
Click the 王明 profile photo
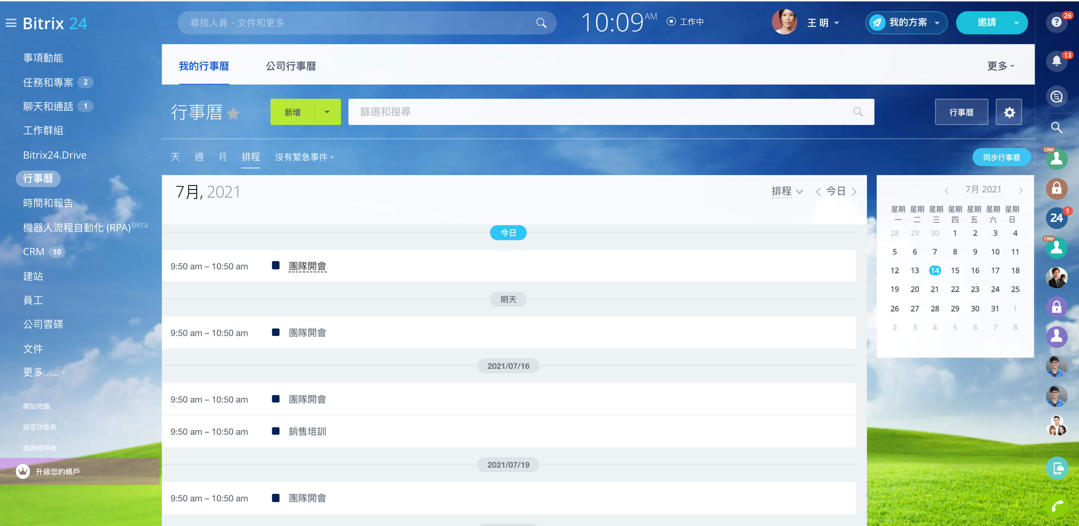(x=784, y=22)
